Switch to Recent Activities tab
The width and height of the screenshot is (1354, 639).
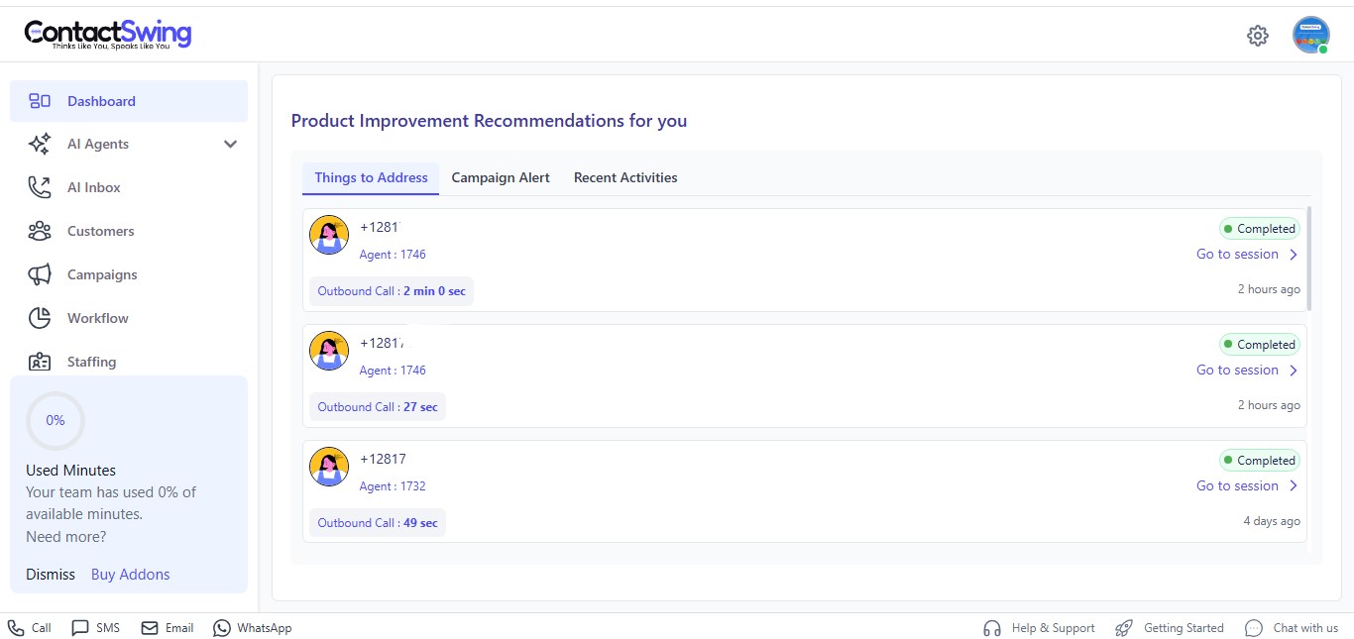[x=625, y=177]
